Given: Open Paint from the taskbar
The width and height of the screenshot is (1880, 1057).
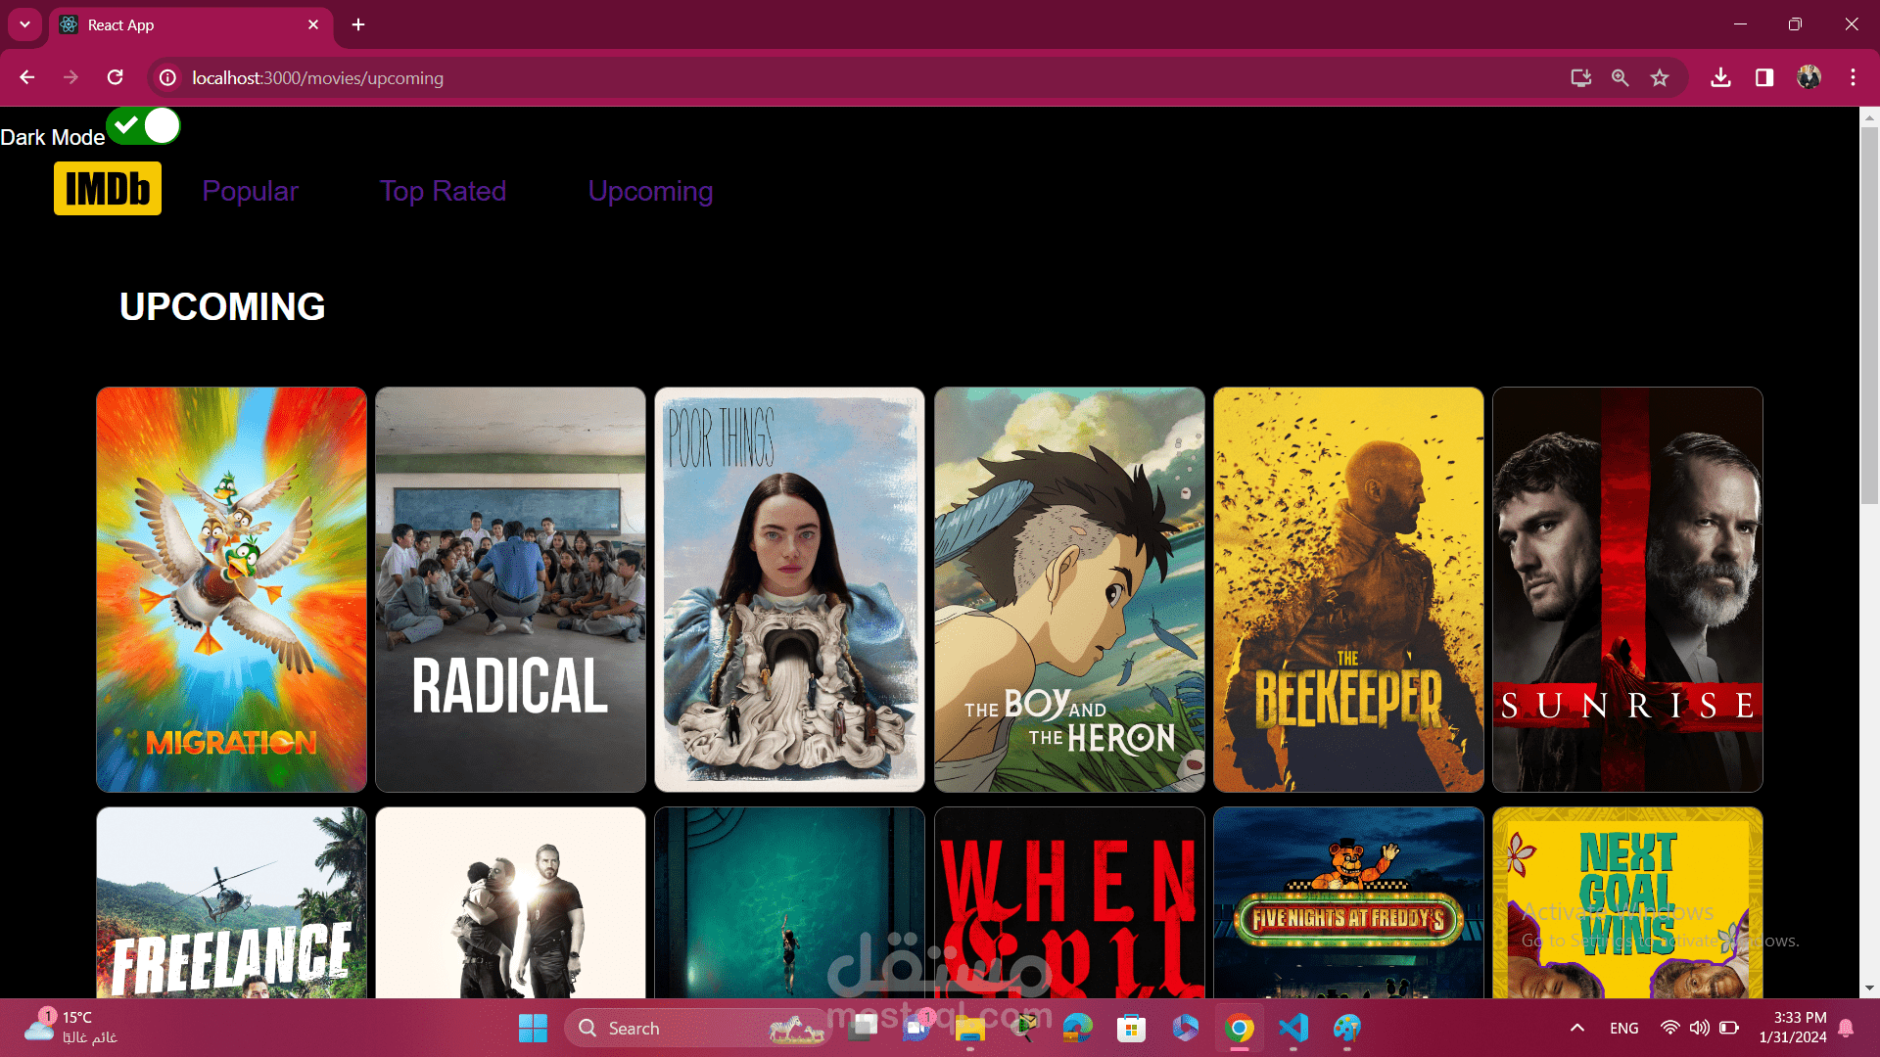Looking at the screenshot, I should (x=1347, y=1028).
